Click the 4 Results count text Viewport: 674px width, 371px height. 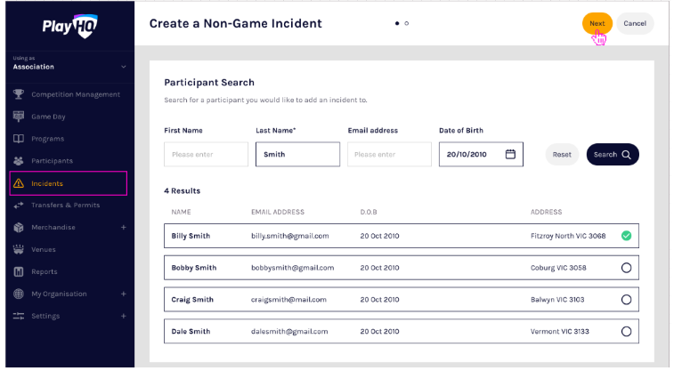coord(183,190)
